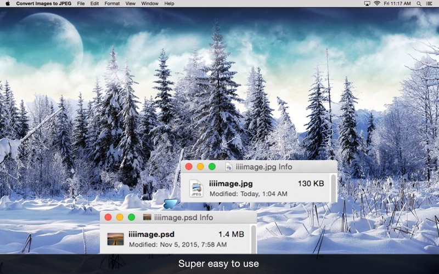Zoom the iiiimage.jpg Info window with green button
439x274 pixels.
pos(212,167)
